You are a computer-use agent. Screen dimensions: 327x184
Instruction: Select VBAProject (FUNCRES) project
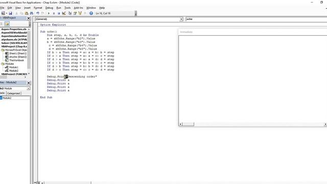click(x=14, y=74)
